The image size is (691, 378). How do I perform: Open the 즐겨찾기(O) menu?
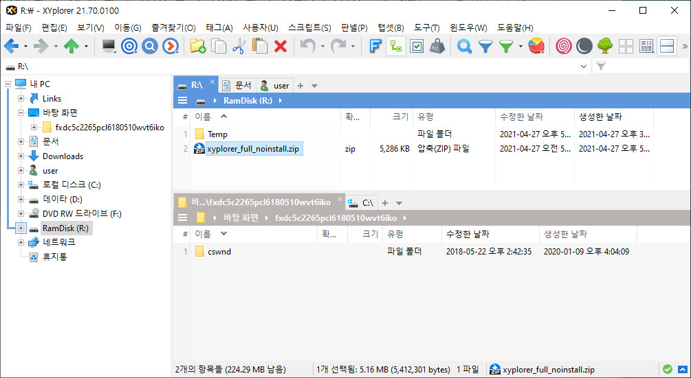[x=174, y=27]
